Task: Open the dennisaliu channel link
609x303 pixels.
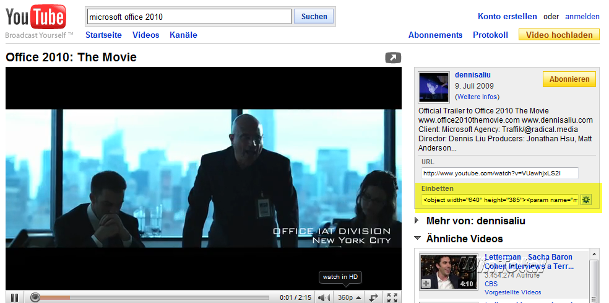Action: pyautogui.click(x=473, y=75)
